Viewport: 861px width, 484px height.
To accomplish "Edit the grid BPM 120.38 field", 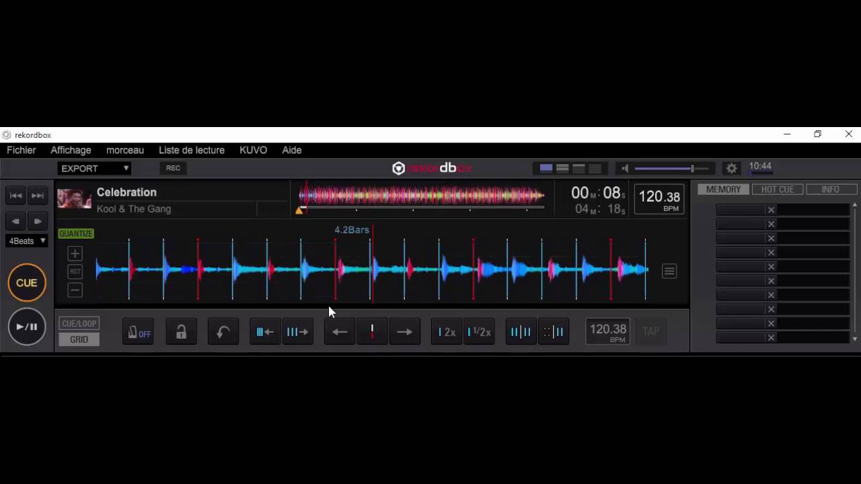I will [x=608, y=331].
